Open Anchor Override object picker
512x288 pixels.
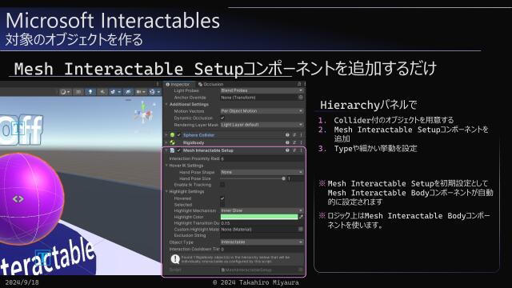click(301, 98)
